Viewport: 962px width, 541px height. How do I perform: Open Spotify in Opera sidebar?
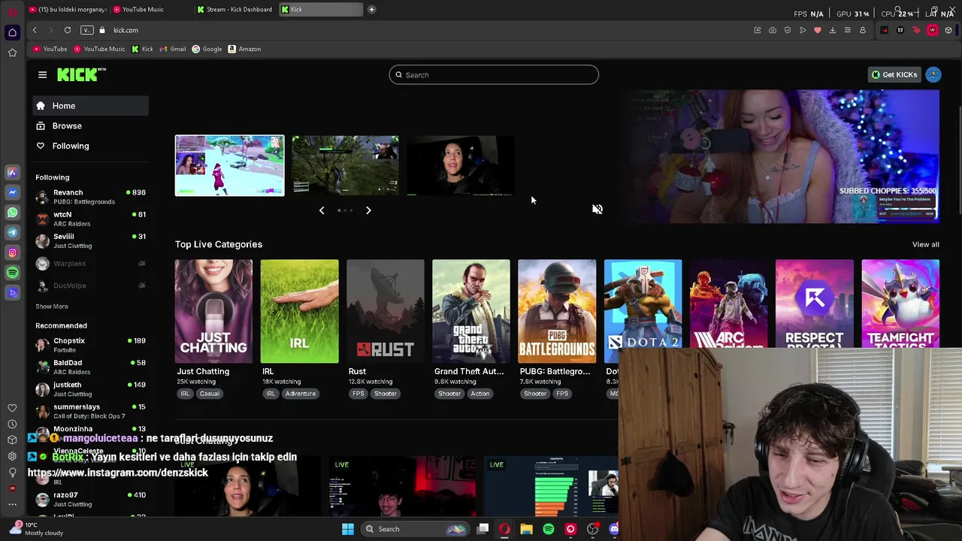[x=12, y=273]
